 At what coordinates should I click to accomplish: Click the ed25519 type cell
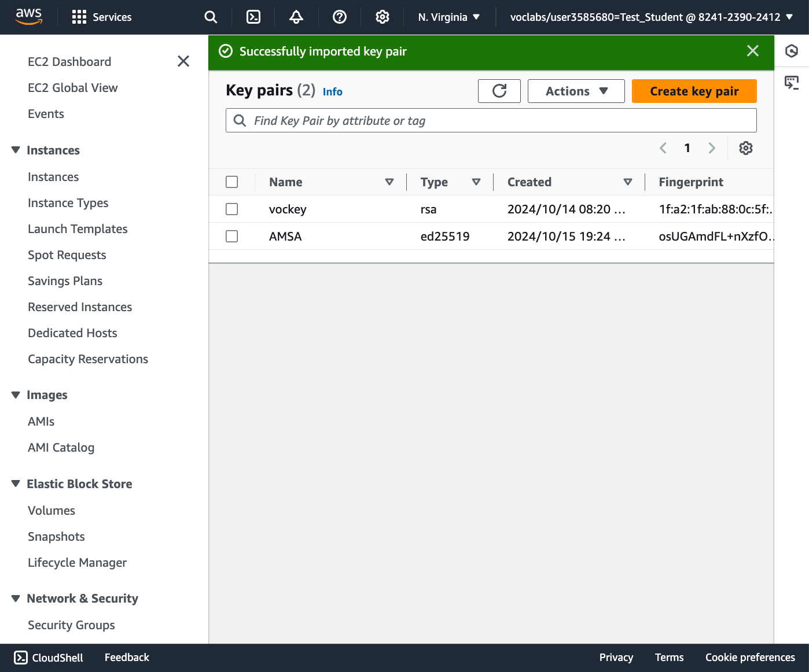coord(445,237)
